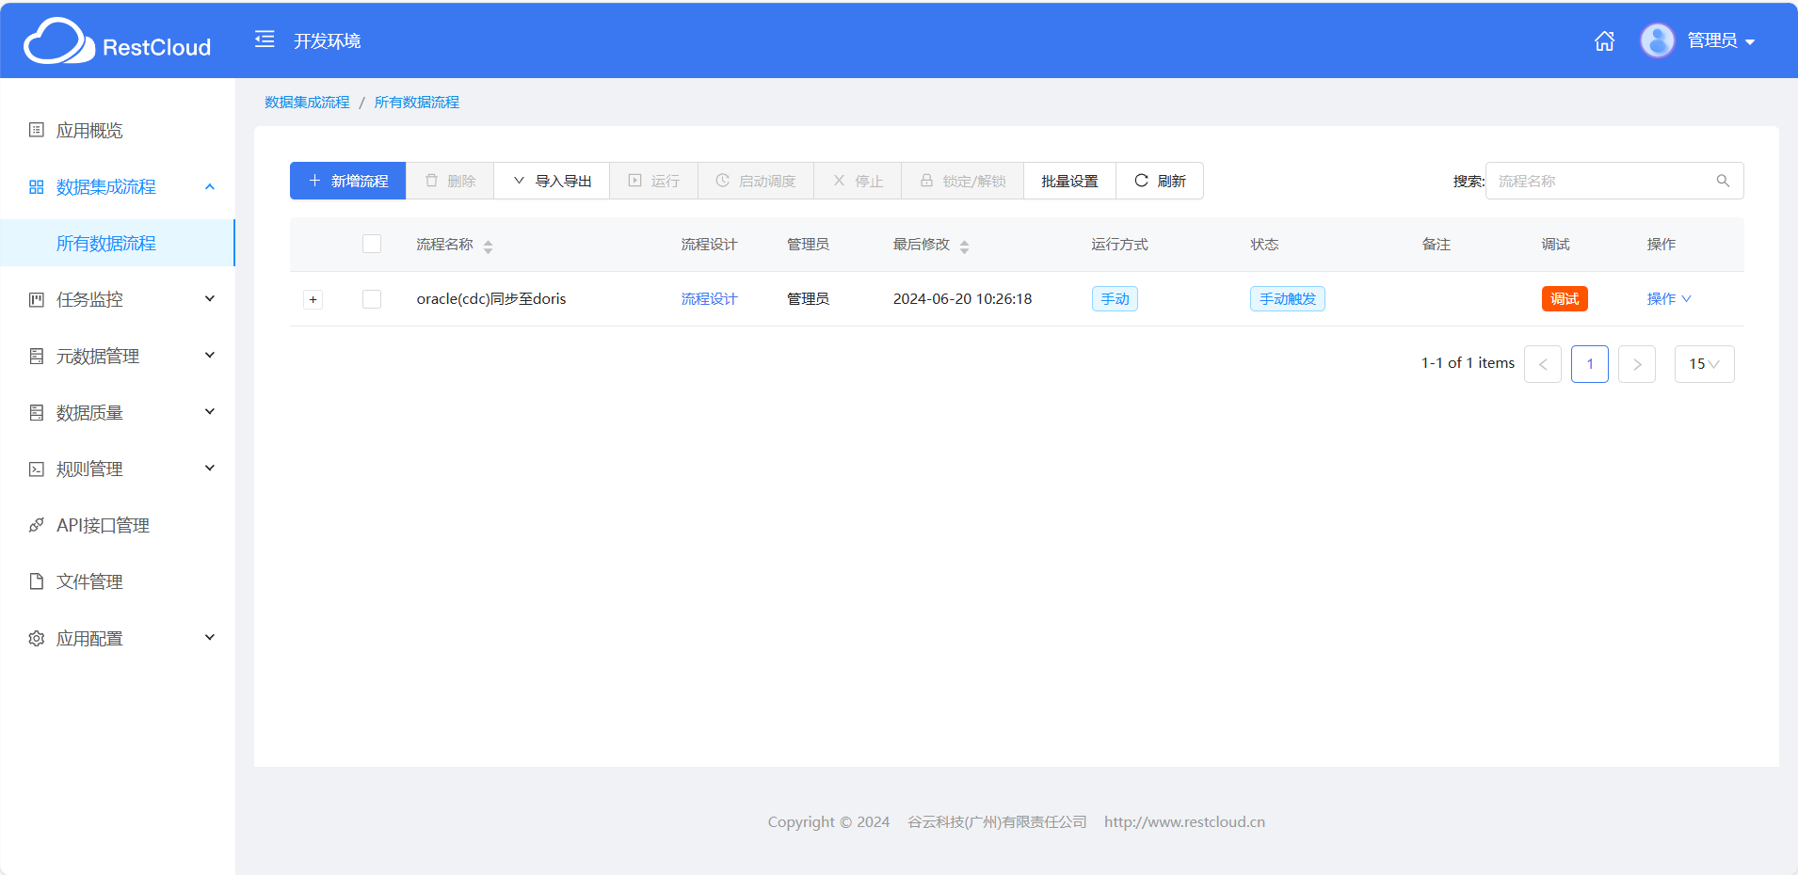Click the 手动 run-mode tag
This screenshot has width=1798, height=875.
pos(1115,298)
